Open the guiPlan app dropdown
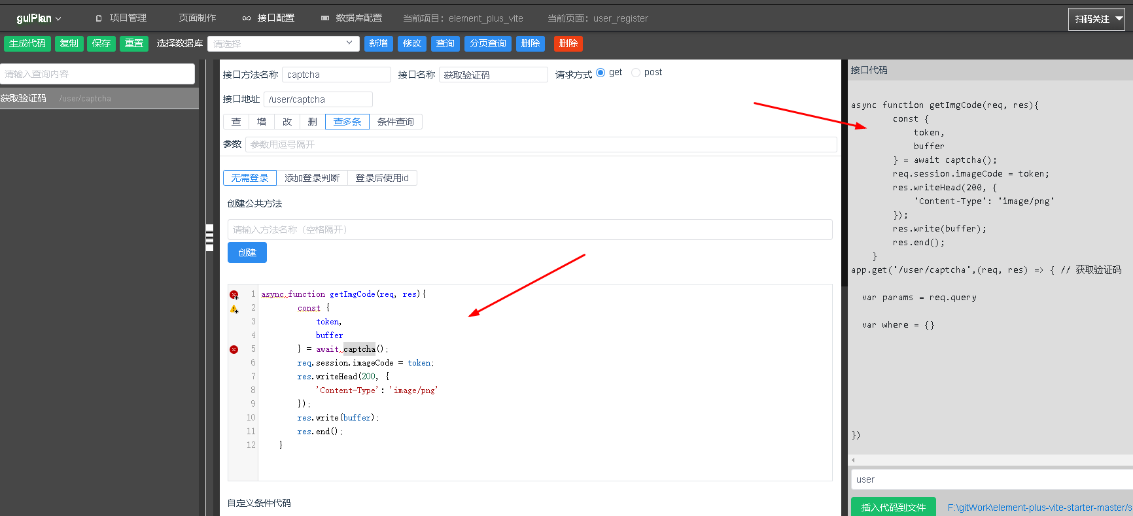This screenshot has width=1133, height=516. [x=39, y=18]
